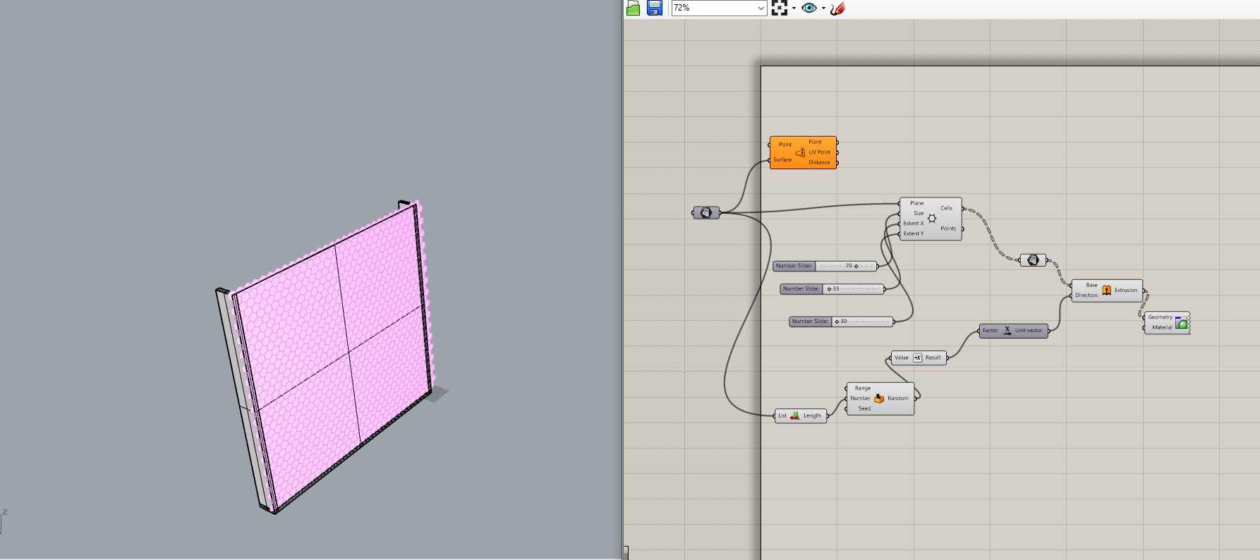Image resolution: width=1260 pixels, height=560 pixels.
Task: Click the Points output on grid component
Action: (x=948, y=229)
